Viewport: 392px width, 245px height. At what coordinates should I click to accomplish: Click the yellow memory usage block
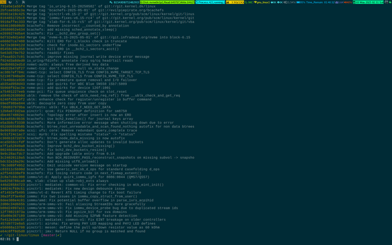(235, 2)
